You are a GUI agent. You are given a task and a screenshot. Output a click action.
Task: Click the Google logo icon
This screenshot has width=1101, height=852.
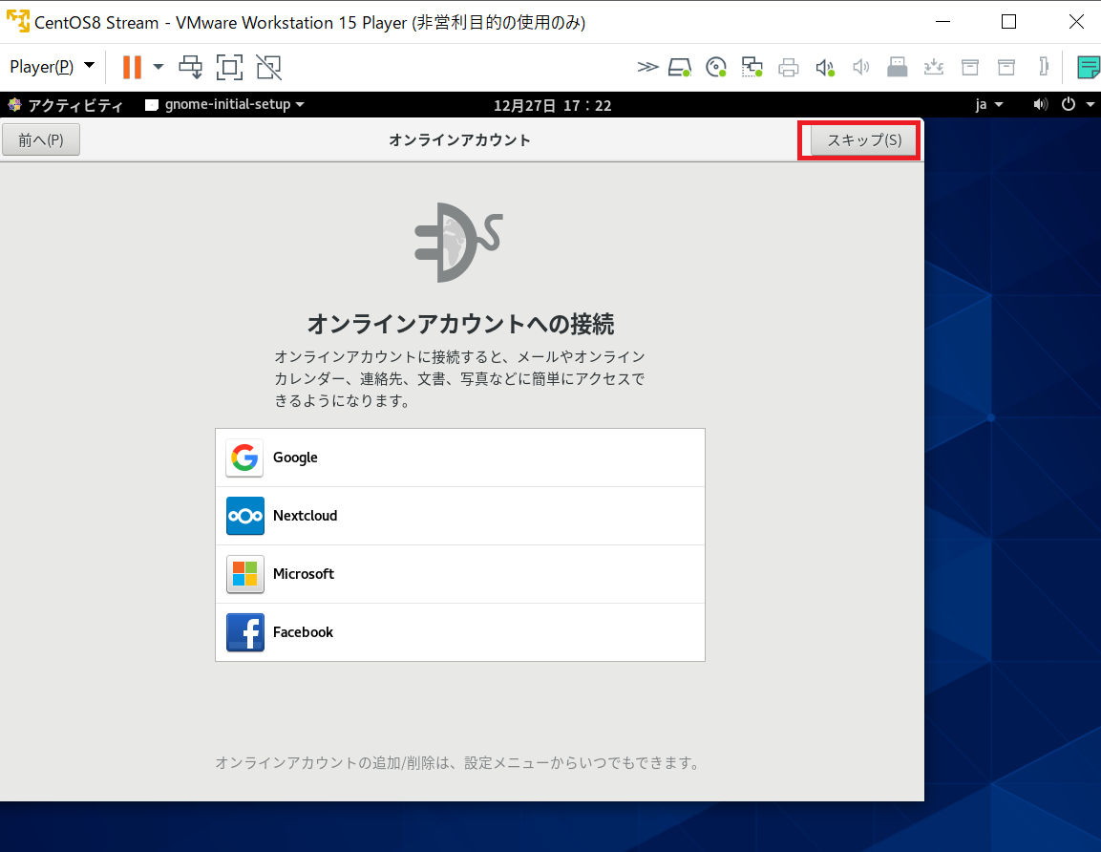245,458
